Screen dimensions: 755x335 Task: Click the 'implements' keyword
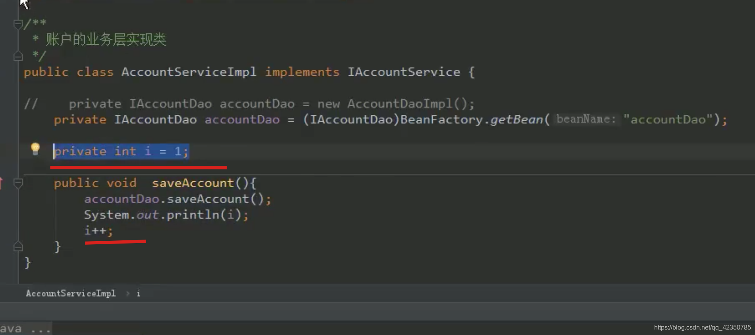[x=302, y=72]
